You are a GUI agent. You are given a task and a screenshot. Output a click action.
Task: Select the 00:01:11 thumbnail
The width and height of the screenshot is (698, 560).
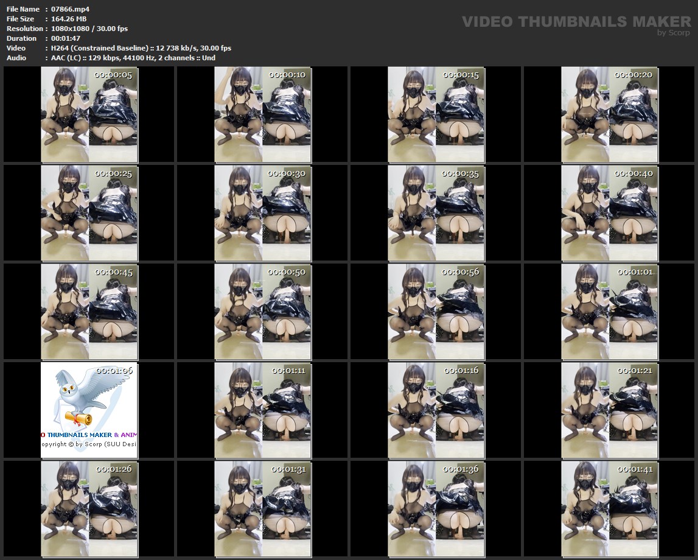pyautogui.click(x=263, y=410)
